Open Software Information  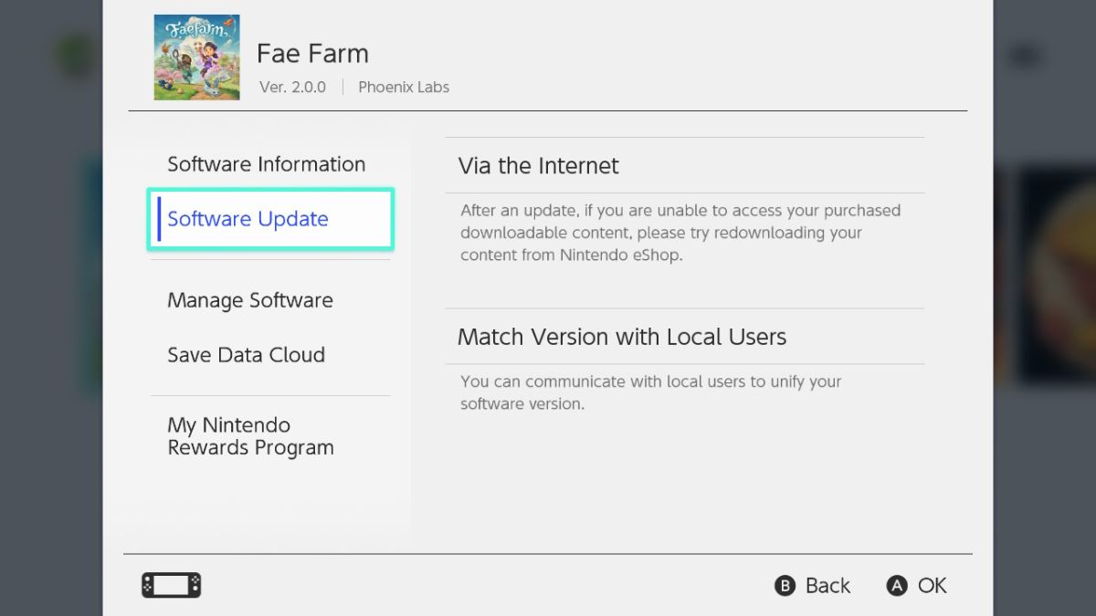click(x=266, y=163)
